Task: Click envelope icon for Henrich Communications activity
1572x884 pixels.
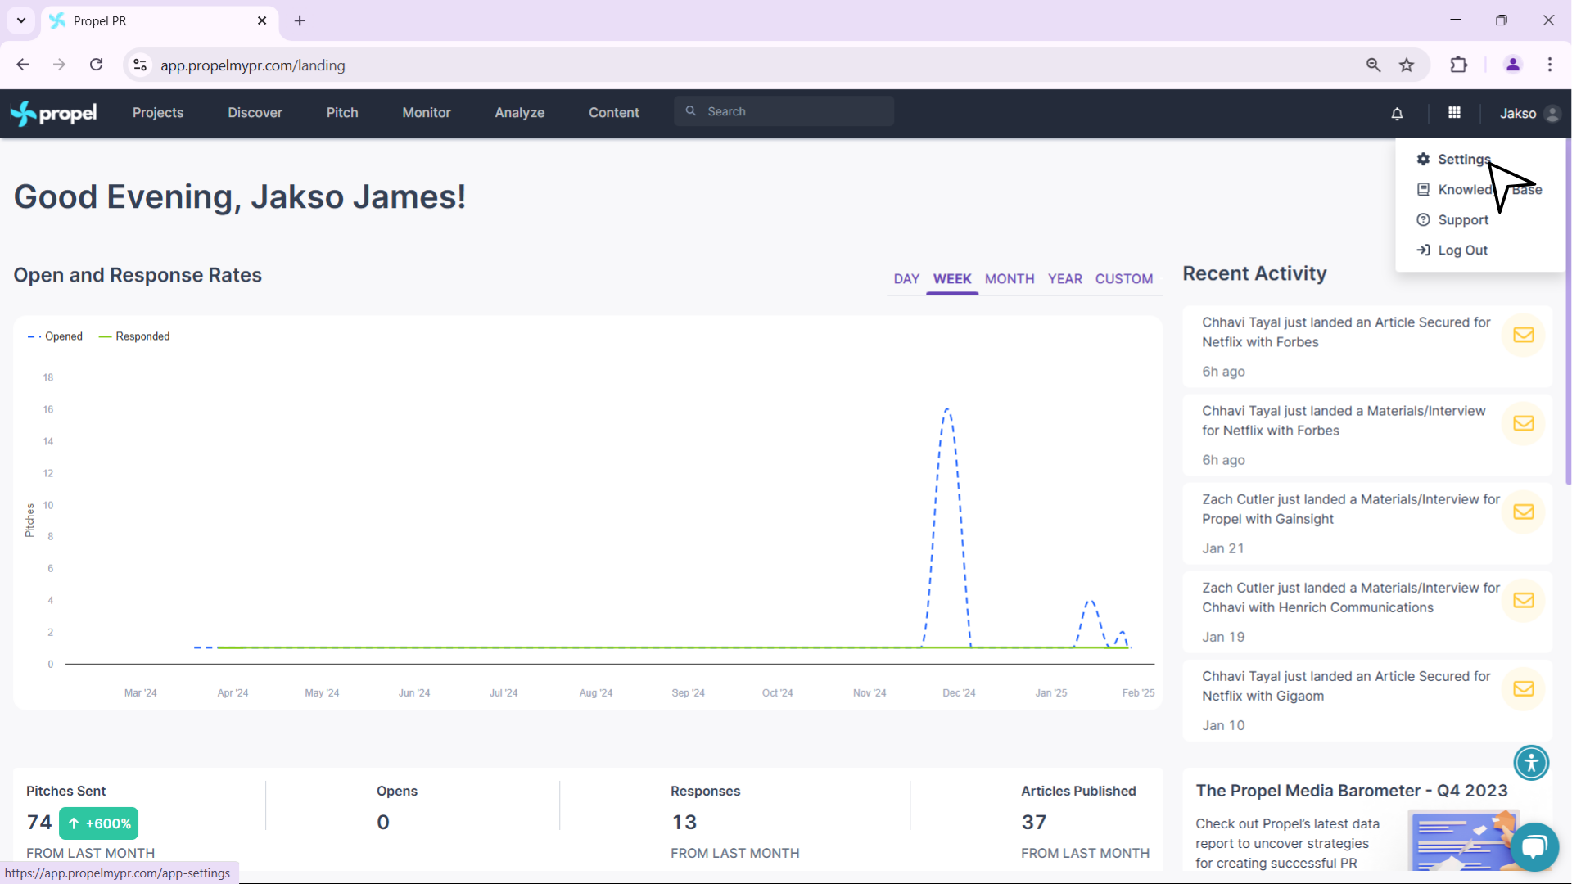Action: pos(1523,600)
